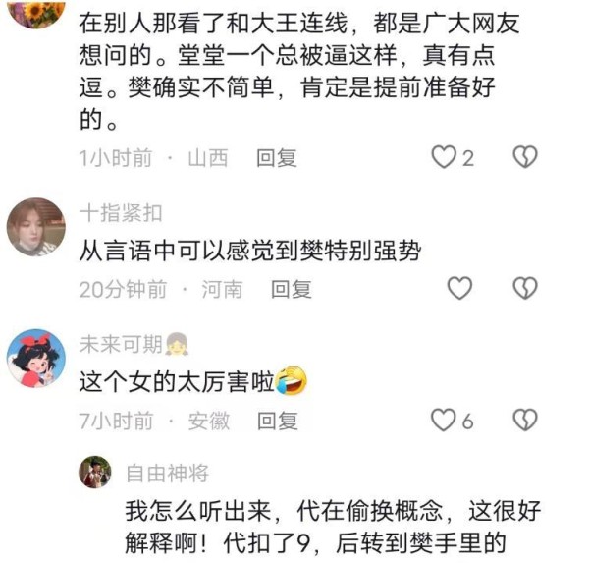Screen dimensions: 589x563
Task: Open the username 十指紧扣
Action: click(121, 213)
